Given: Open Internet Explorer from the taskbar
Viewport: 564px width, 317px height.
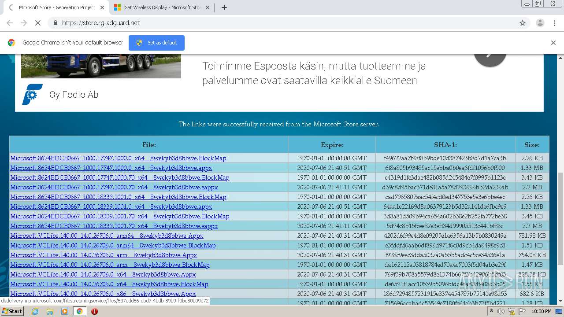Looking at the screenshot, I should click(35, 311).
